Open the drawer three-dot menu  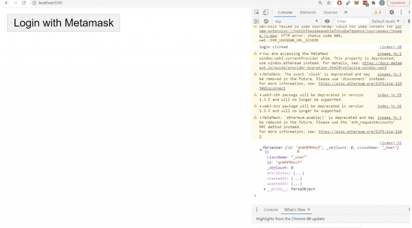click(257, 210)
